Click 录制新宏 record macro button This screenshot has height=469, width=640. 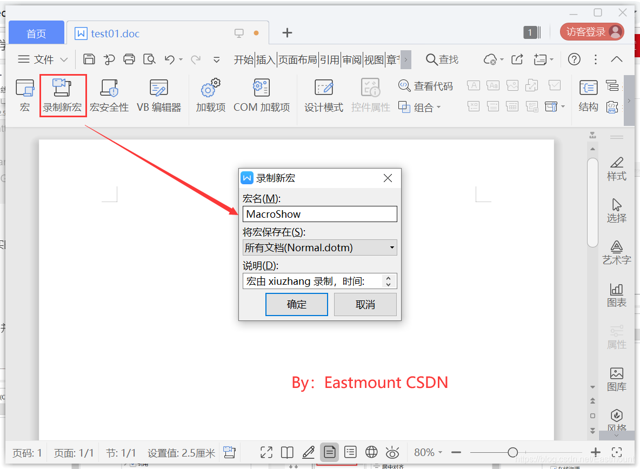coord(63,96)
